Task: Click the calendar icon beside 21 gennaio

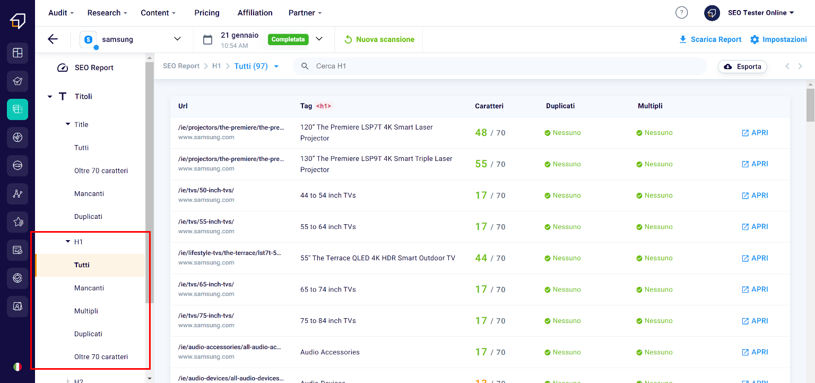Action: 208,39
